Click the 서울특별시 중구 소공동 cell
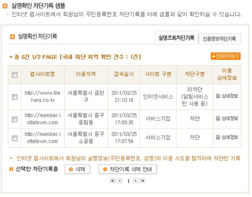The width and height of the screenshot is (252, 197). (86, 138)
